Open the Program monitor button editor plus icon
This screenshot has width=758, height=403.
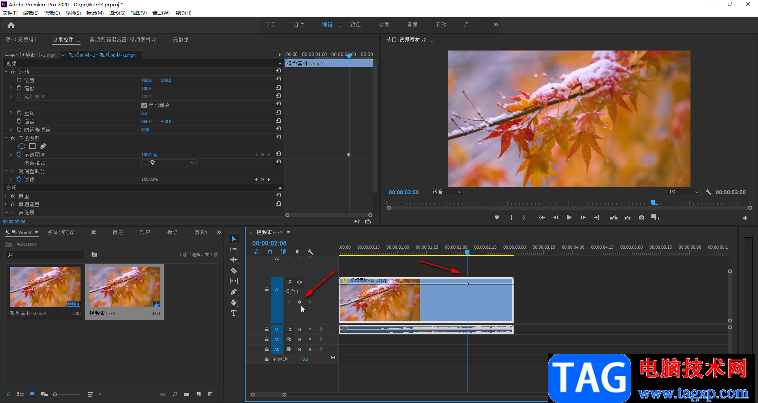745,218
